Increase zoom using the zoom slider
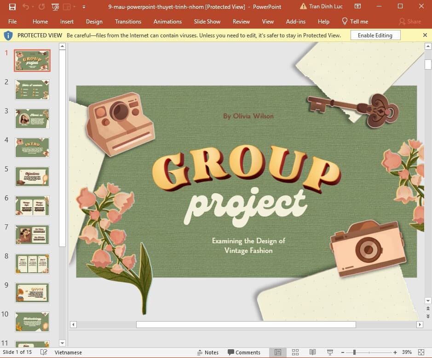This screenshot has width=432, height=358. [x=394, y=352]
